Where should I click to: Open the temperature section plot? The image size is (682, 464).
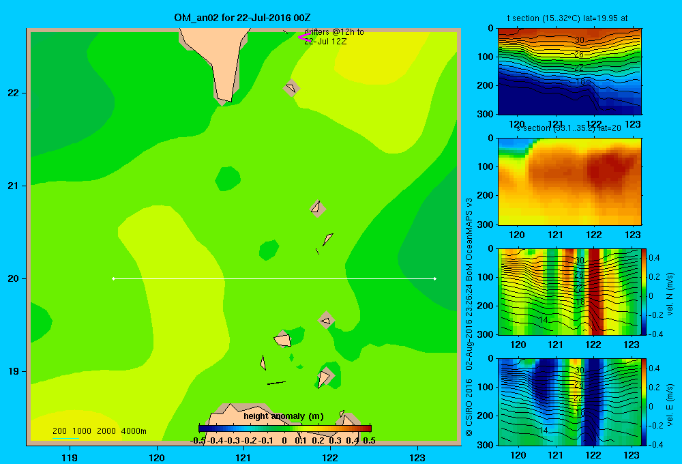569,72
